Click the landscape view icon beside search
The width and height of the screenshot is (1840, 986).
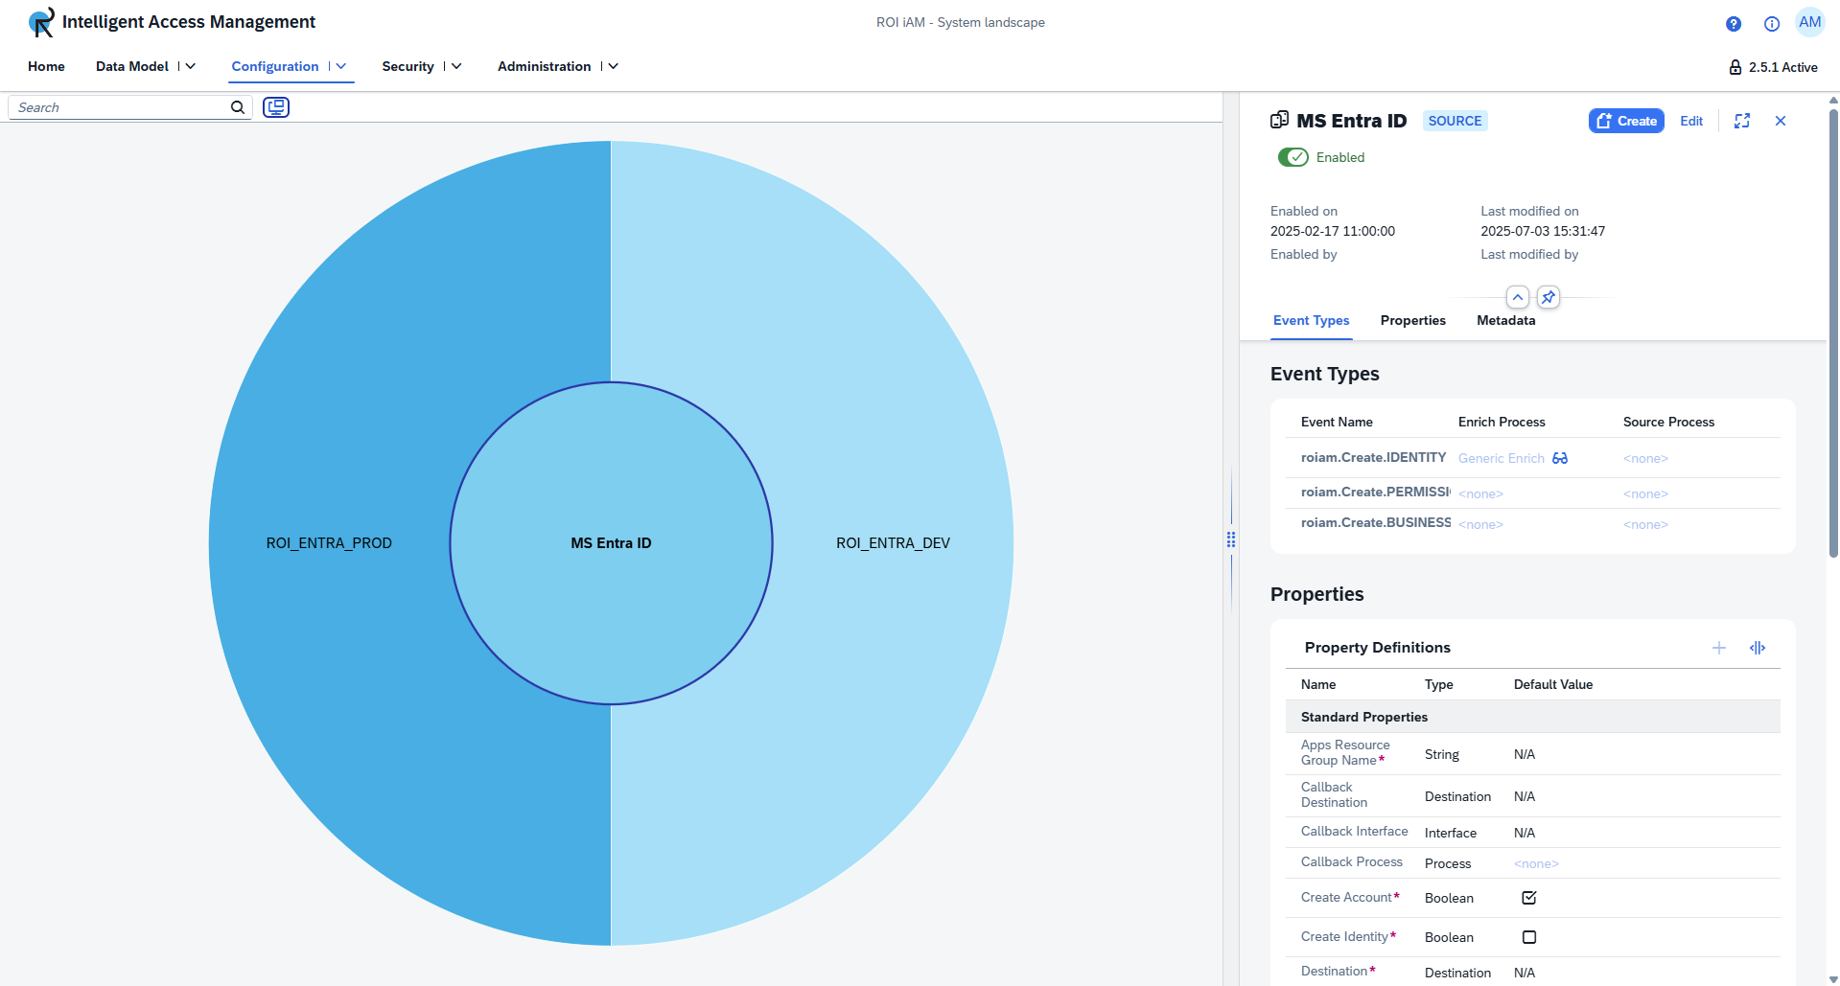pyautogui.click(x=276, y=107)
